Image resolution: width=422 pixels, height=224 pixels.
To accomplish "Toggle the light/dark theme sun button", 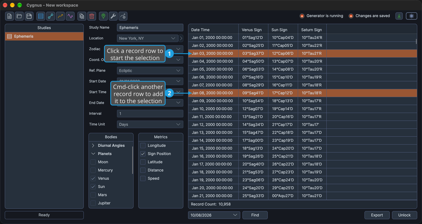I will pos(412,16).
